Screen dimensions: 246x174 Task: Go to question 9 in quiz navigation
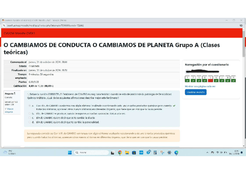pyautogui.click(x=234, y=79)
